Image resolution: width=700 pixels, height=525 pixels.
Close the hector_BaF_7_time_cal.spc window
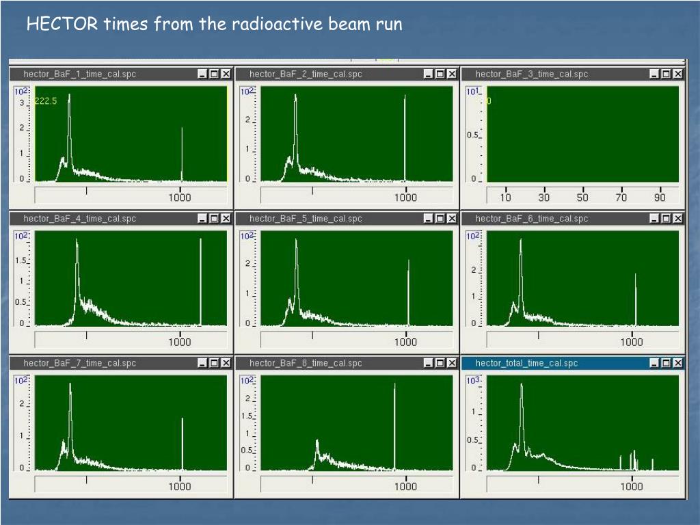226,363
